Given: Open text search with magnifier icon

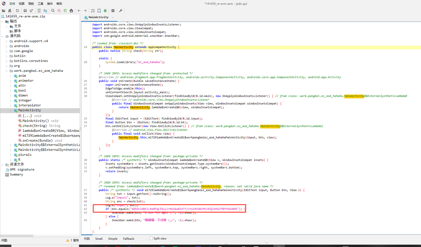Looking at the screenshot, I should (53, 11).
